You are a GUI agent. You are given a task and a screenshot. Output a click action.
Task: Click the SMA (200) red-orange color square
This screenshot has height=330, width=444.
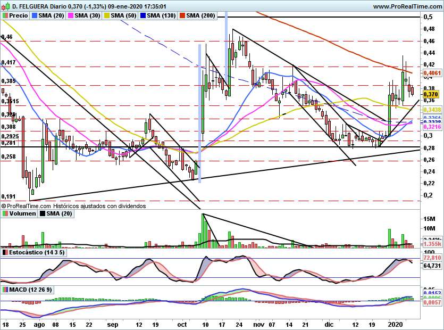click(183, 16)
